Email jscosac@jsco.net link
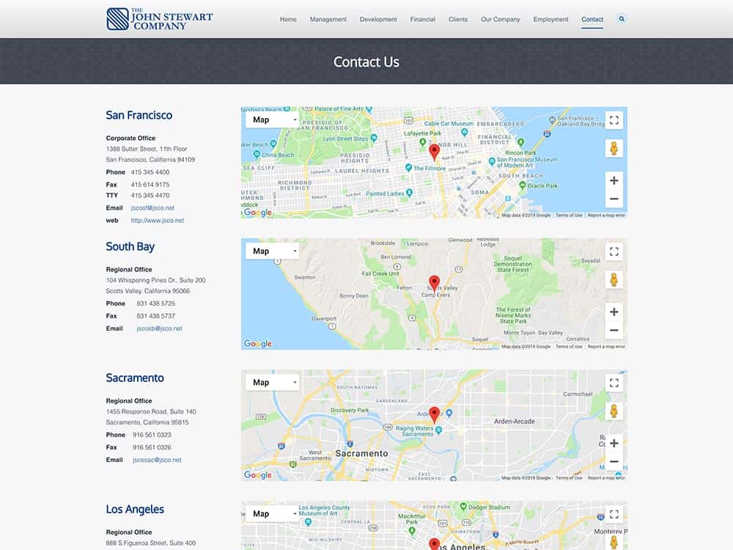Viewport: 733px width, 550px height. point(157,460)
